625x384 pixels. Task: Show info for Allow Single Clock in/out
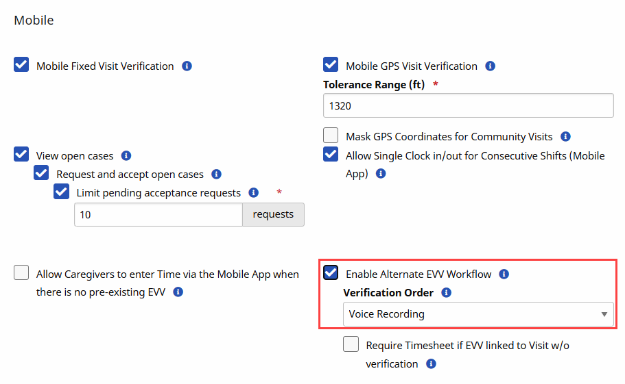click(x=381, y=174)
